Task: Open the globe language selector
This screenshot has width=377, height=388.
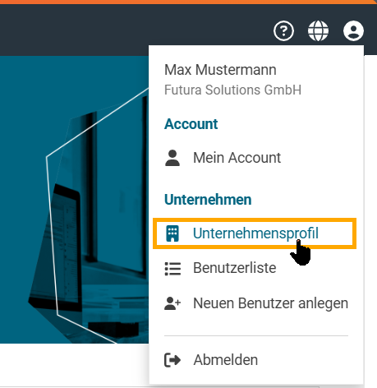Action: (318, 30)
